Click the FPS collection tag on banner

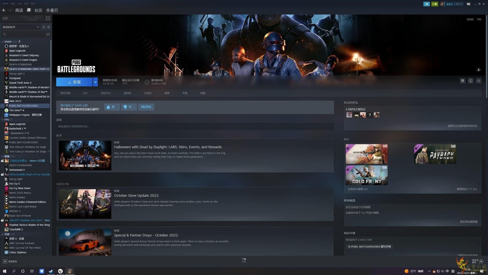click(479, 19)
